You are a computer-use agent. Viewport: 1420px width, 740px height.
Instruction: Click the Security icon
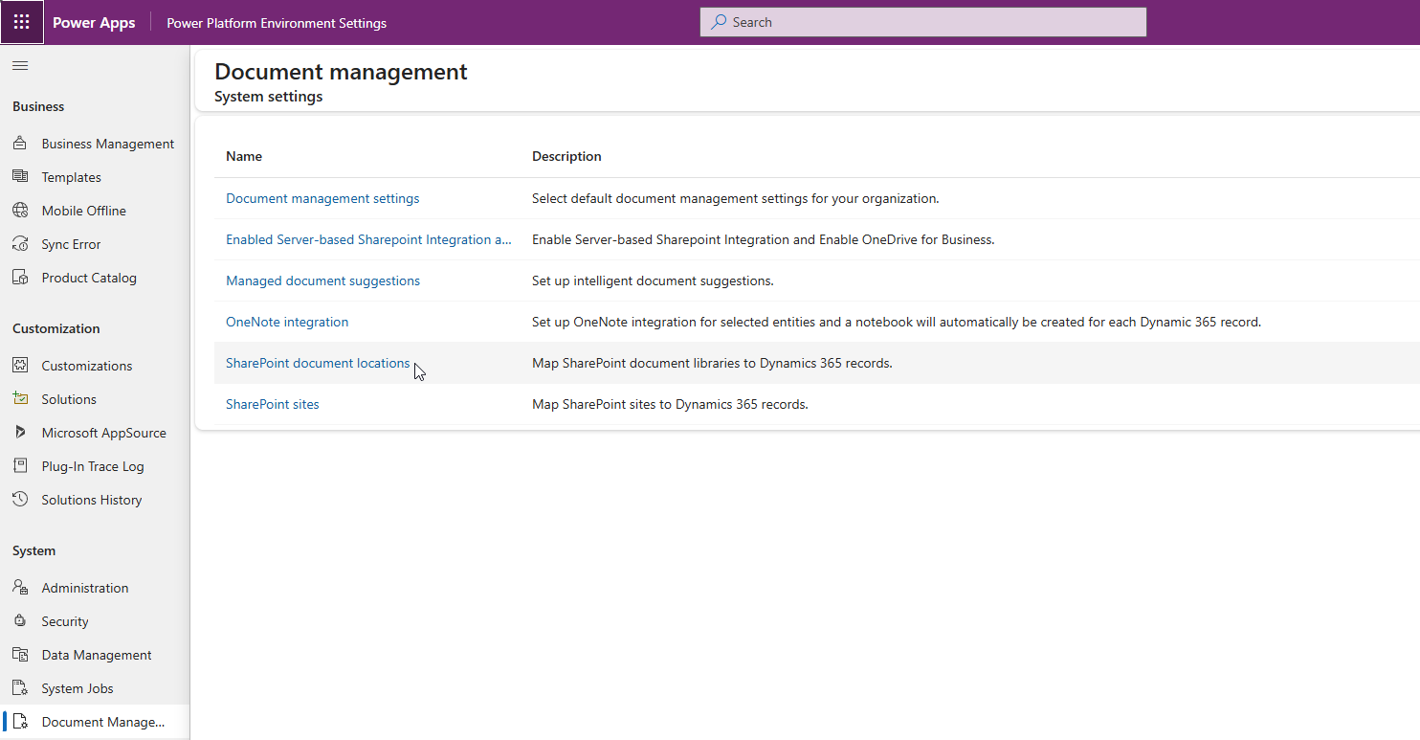(20, 621)
